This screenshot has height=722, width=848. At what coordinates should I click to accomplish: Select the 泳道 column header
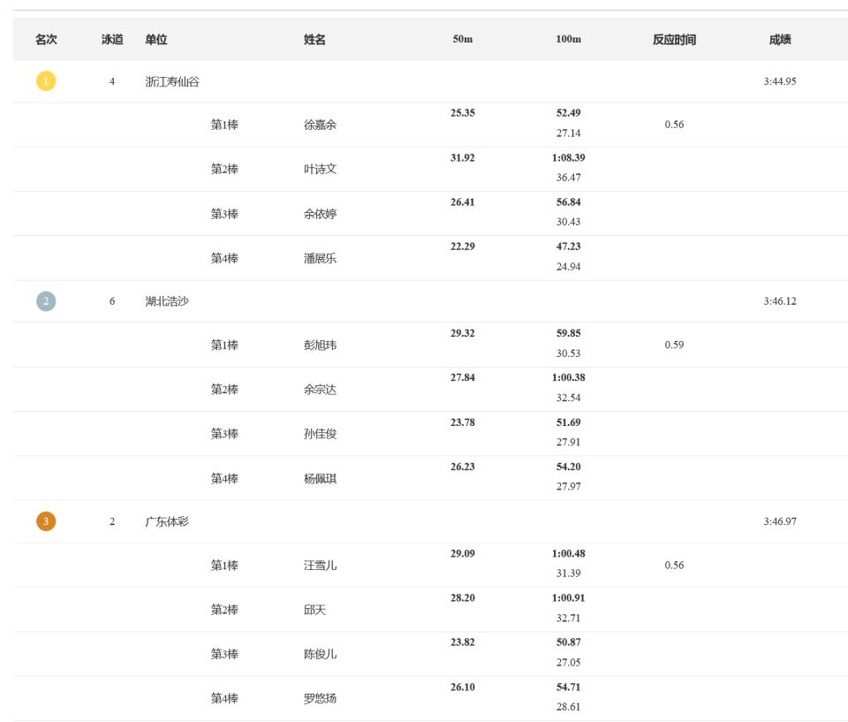tap(112, 39)
